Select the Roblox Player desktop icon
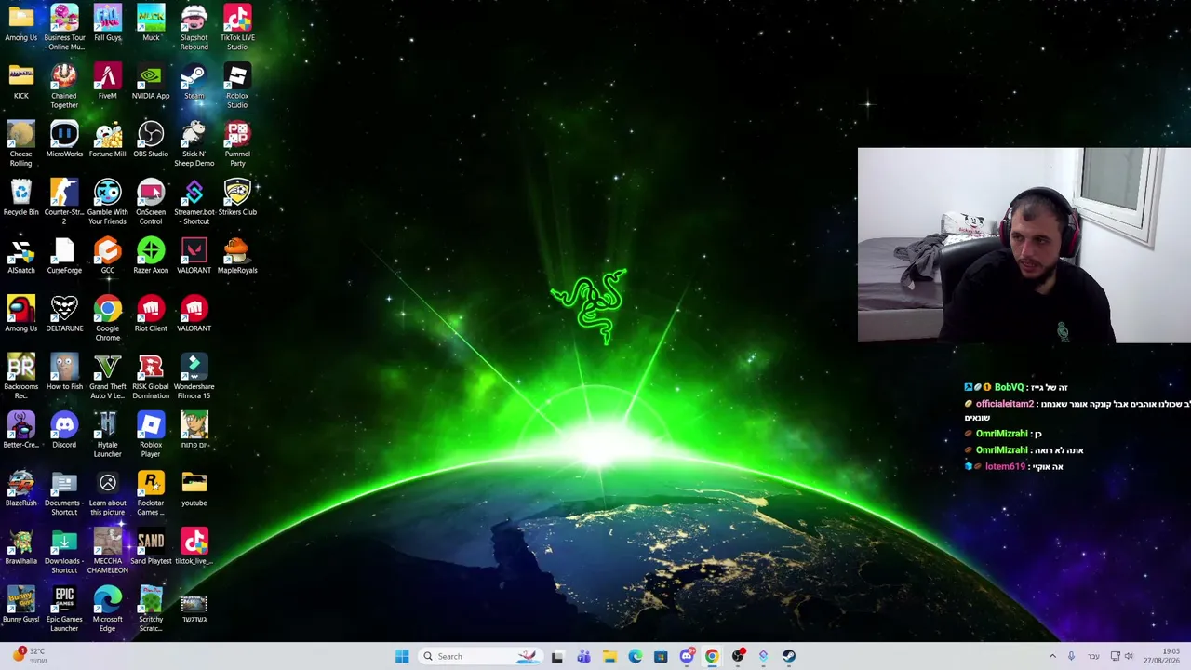Screen dimensions: 1191x670 pos(151,435)
